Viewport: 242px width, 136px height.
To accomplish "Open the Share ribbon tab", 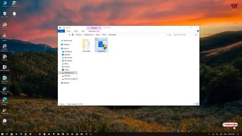I will [x=76, y=31].
